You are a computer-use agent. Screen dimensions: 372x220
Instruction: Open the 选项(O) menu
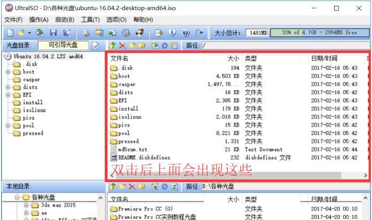117,20
